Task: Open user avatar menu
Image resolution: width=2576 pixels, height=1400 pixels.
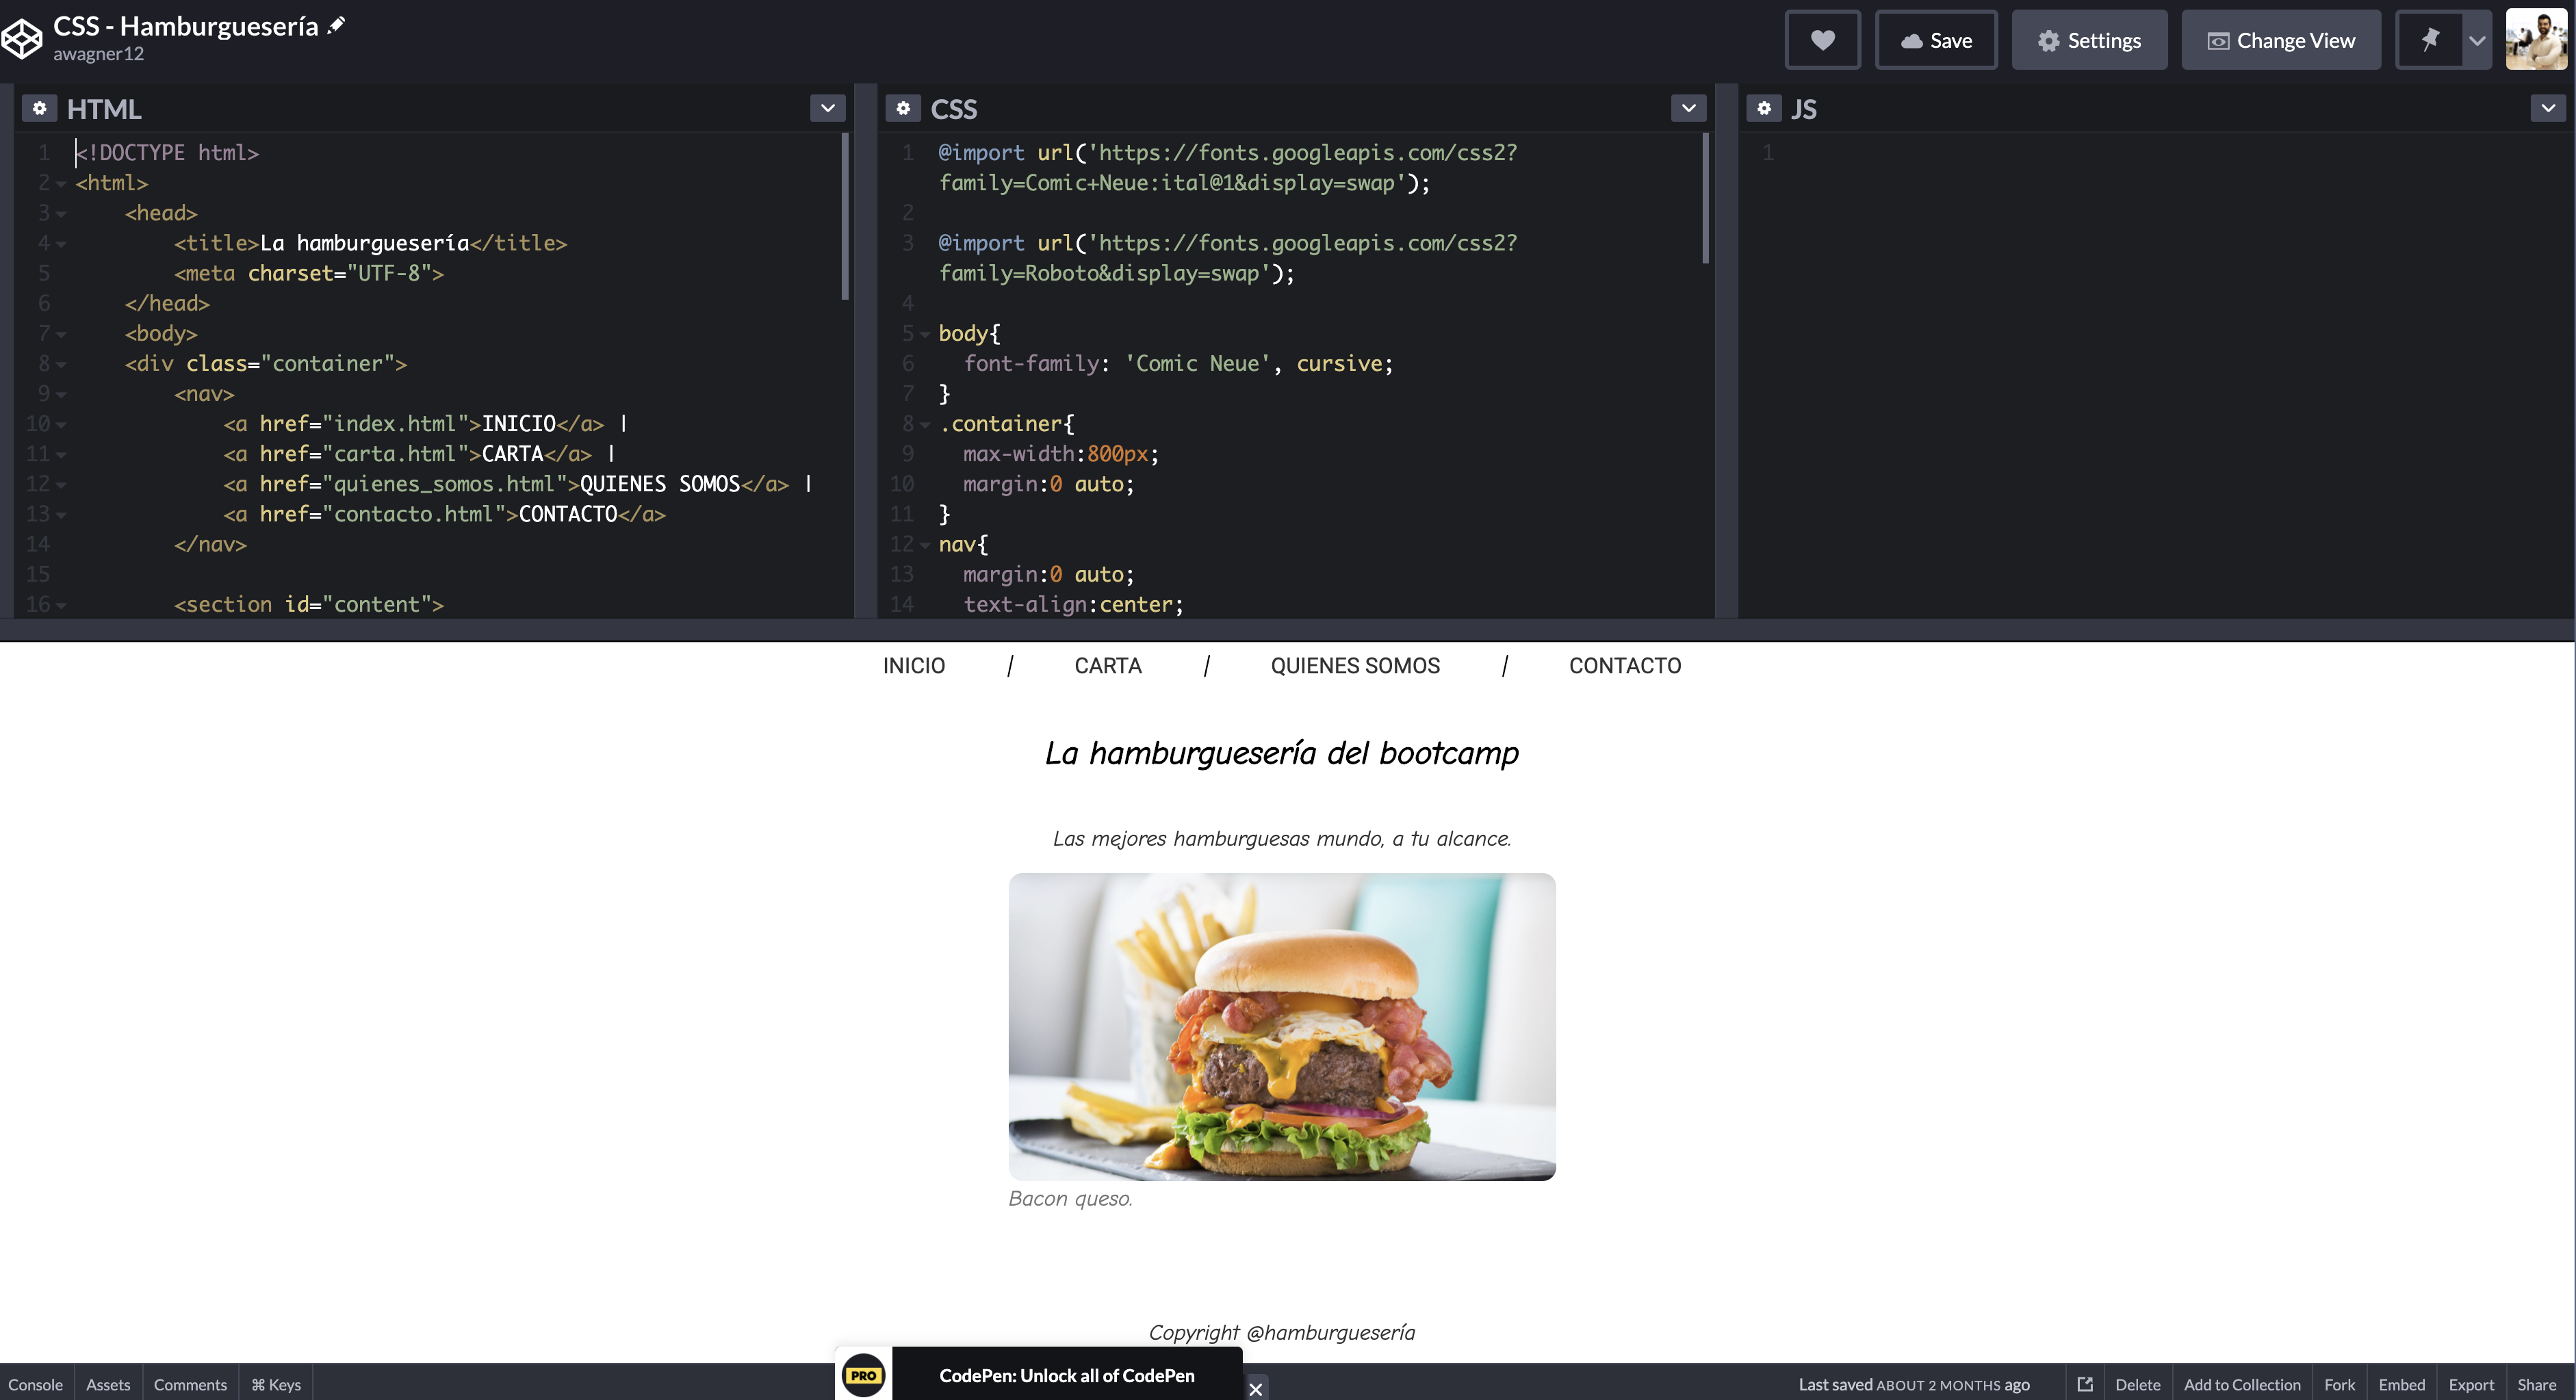Action: click(2536, 40)
